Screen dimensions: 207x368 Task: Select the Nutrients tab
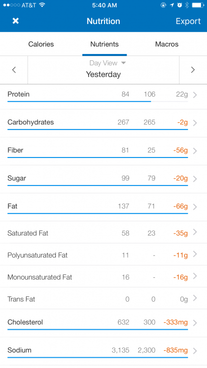pyautogui.click(x=104, y=44)
